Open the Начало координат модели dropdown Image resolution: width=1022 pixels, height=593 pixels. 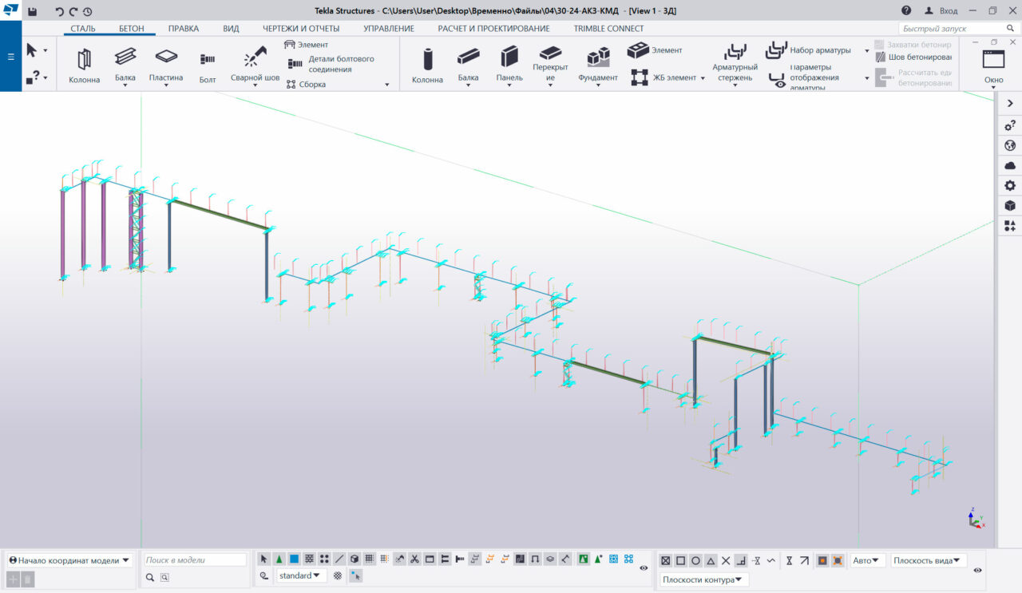click(x=69, y=560)
